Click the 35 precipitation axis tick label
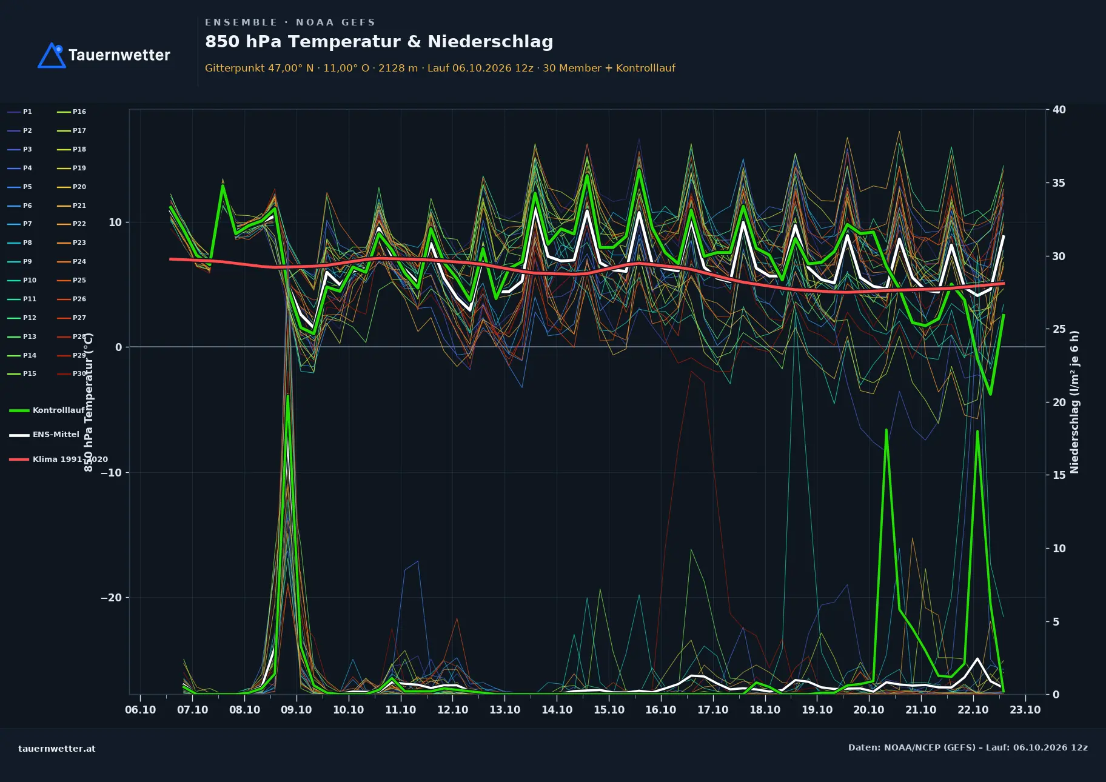The width and height of the screenshot is (1106, 782). 1059,183
